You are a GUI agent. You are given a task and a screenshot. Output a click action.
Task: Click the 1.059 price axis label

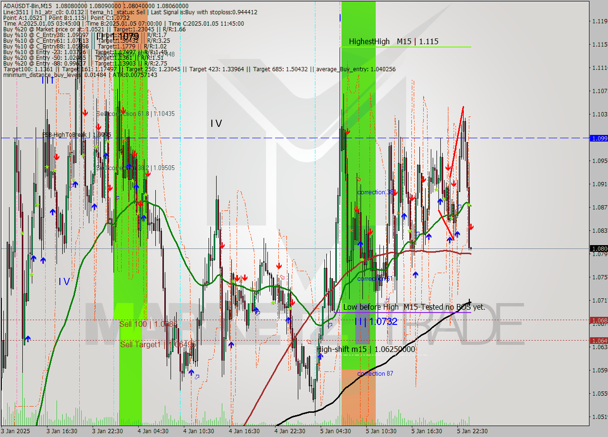(x=599, y=370)
